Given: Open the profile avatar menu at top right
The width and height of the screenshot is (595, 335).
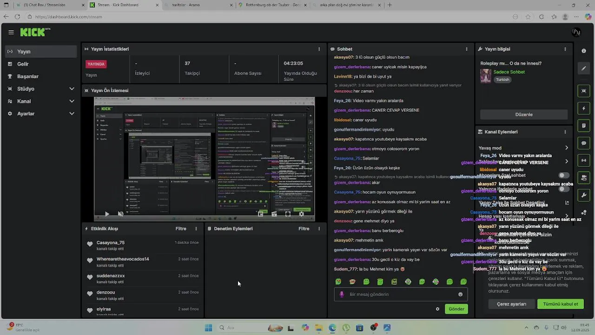Looking at the screenshot, I should pos(576,32).
